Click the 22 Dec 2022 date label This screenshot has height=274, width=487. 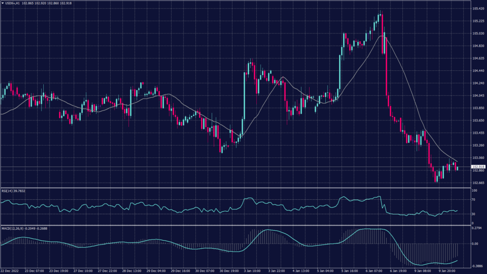pos(10,270)
